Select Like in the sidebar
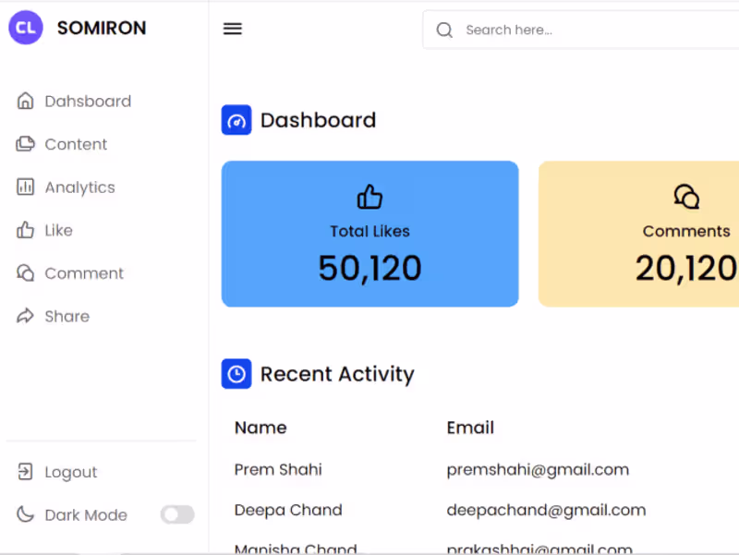 58,230
